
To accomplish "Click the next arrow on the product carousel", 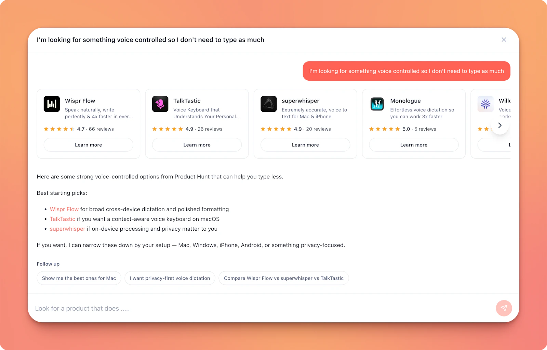I will pyautogui.click(x=499, y=125).
